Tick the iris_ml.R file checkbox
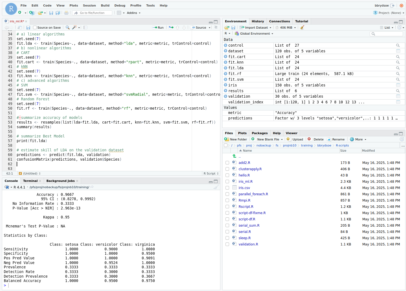This screenshot has width=406, height=291. (227, 182)
